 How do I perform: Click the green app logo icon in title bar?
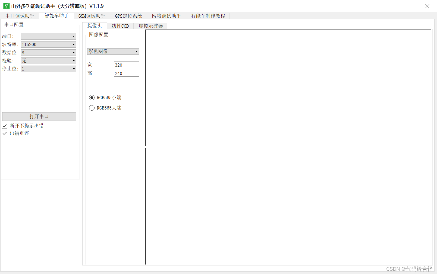[x=6, y=6]
